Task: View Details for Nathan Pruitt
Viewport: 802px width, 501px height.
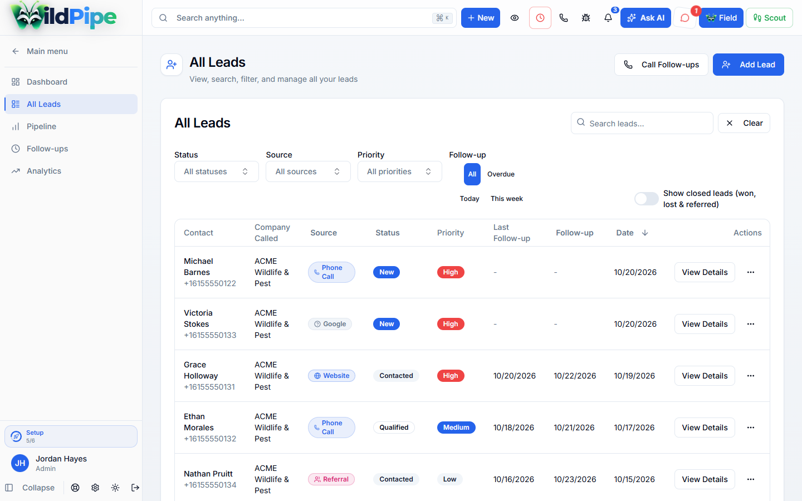Action: pos(705,479)
